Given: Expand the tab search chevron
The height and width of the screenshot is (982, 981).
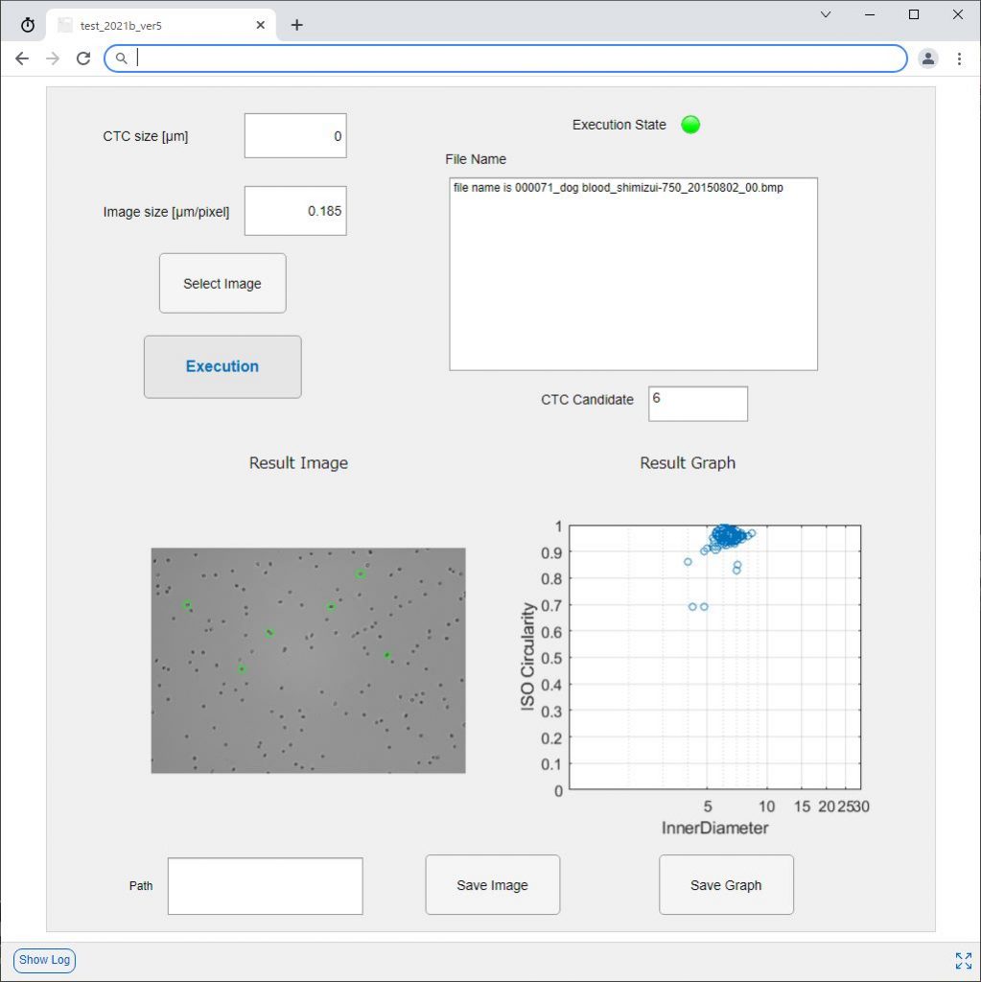Looking at the screenshot, I should [x=826, y=14].
